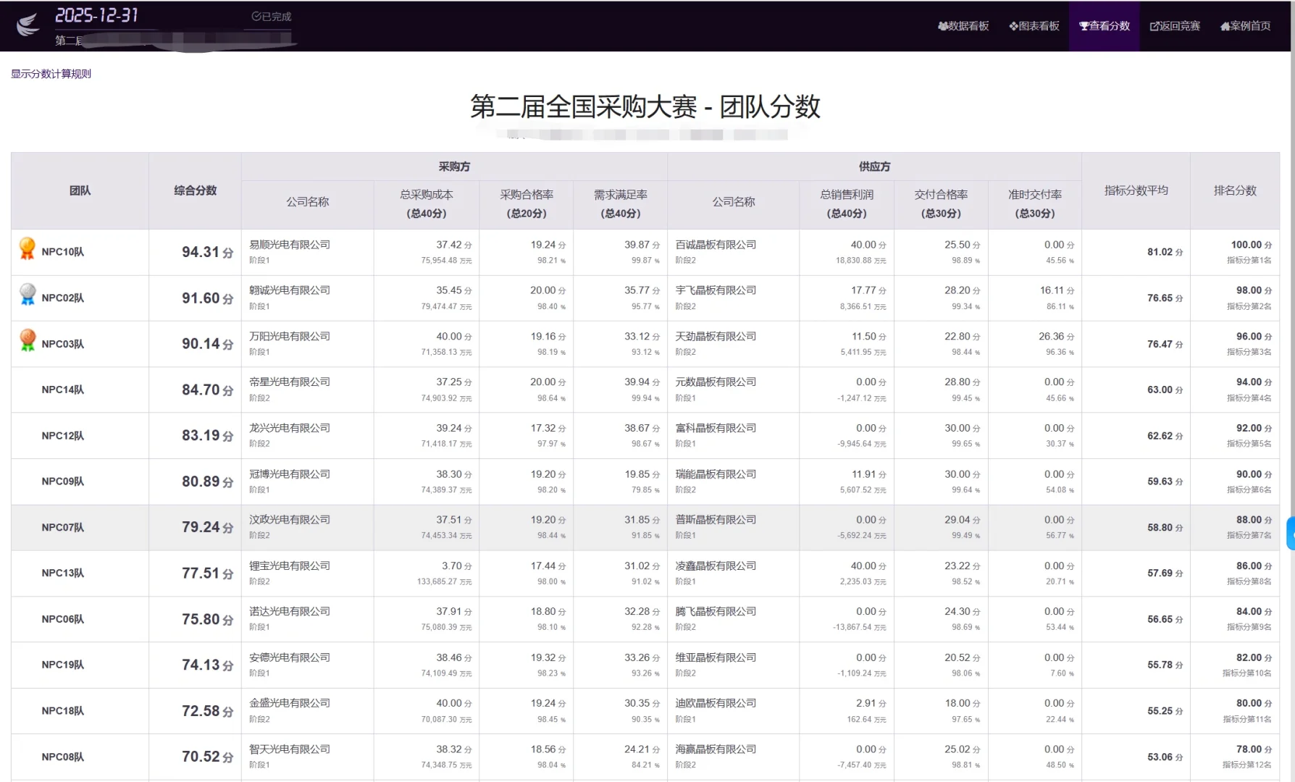Open the 显示分数计算规则 link
Screen dimensions: 1295x782
point(50,74)
